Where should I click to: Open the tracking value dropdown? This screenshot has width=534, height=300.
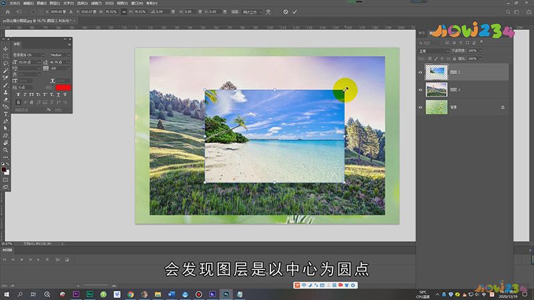[68, 69]
